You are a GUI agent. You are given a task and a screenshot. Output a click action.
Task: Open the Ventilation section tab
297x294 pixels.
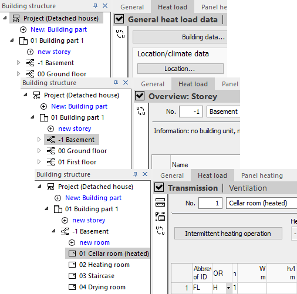pyautogui.click(x=248, y=188)
